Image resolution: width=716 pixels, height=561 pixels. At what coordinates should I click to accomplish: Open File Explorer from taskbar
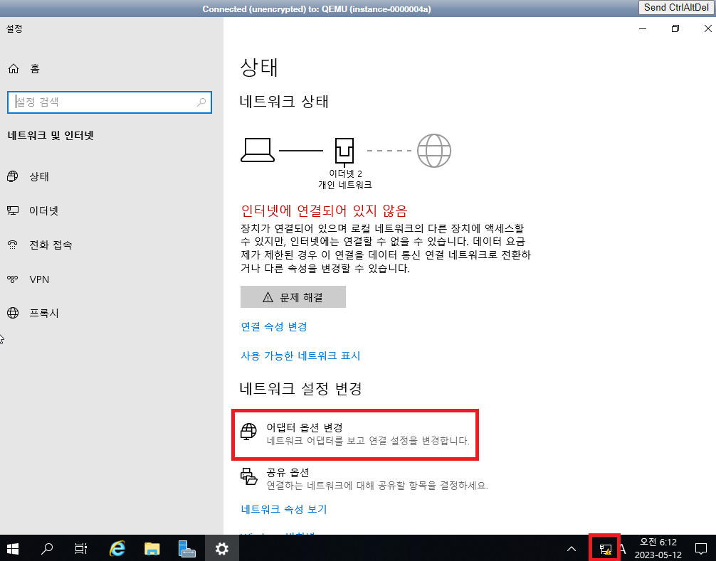tap(152, 548)
